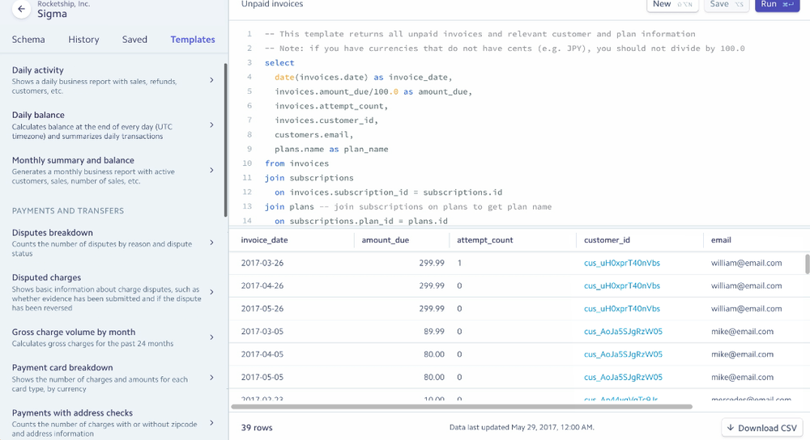Click the Payments and Transfers section heading
This screenshot has width=810, height=440.
point(68,211)
